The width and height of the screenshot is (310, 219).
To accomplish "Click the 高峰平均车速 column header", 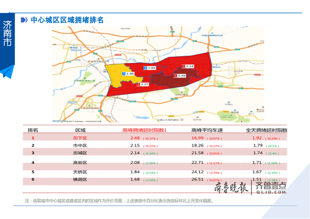I will point(207,130).
